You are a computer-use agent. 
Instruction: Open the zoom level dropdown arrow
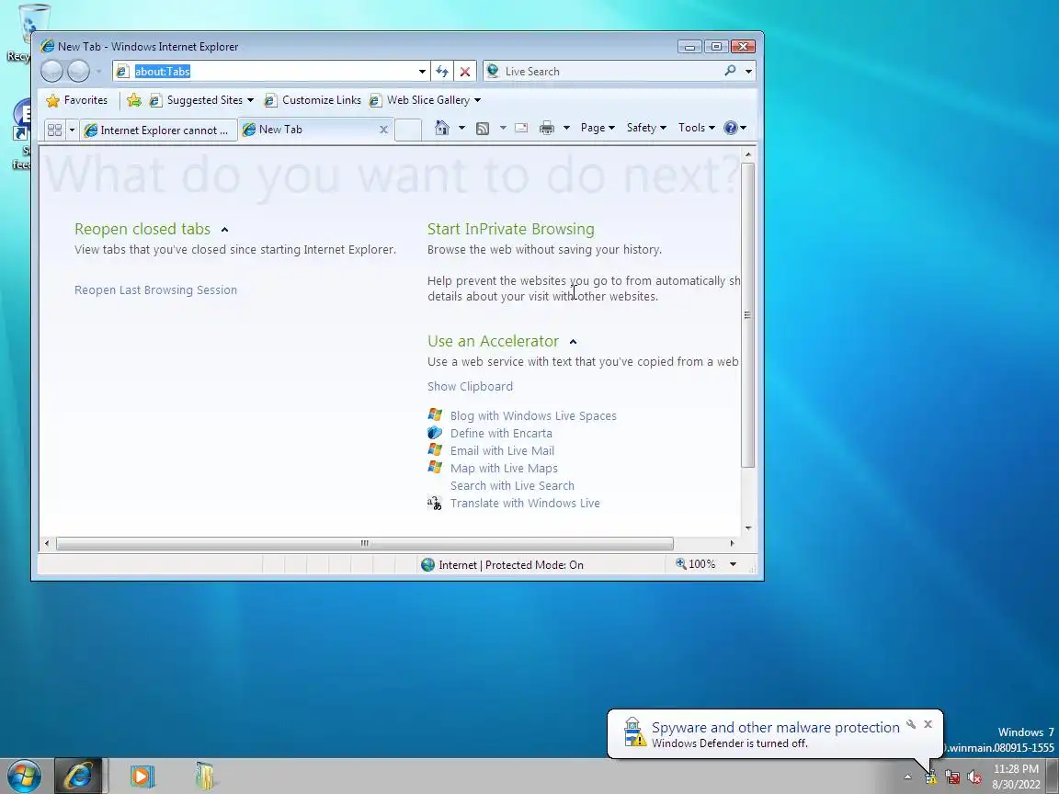click(733, 564)
